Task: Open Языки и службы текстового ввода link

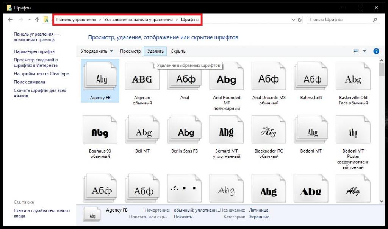Action: click(42, 213)
